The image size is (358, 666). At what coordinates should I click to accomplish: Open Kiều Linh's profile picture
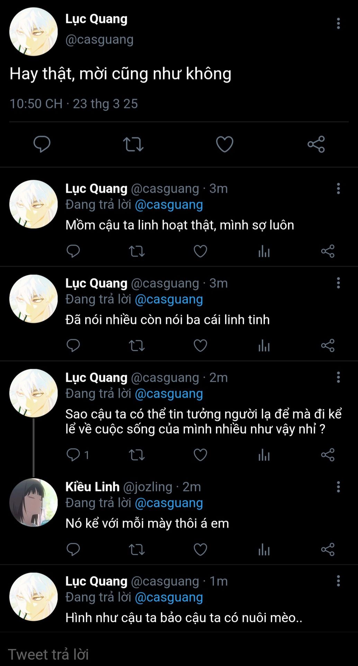coord(34,503)
